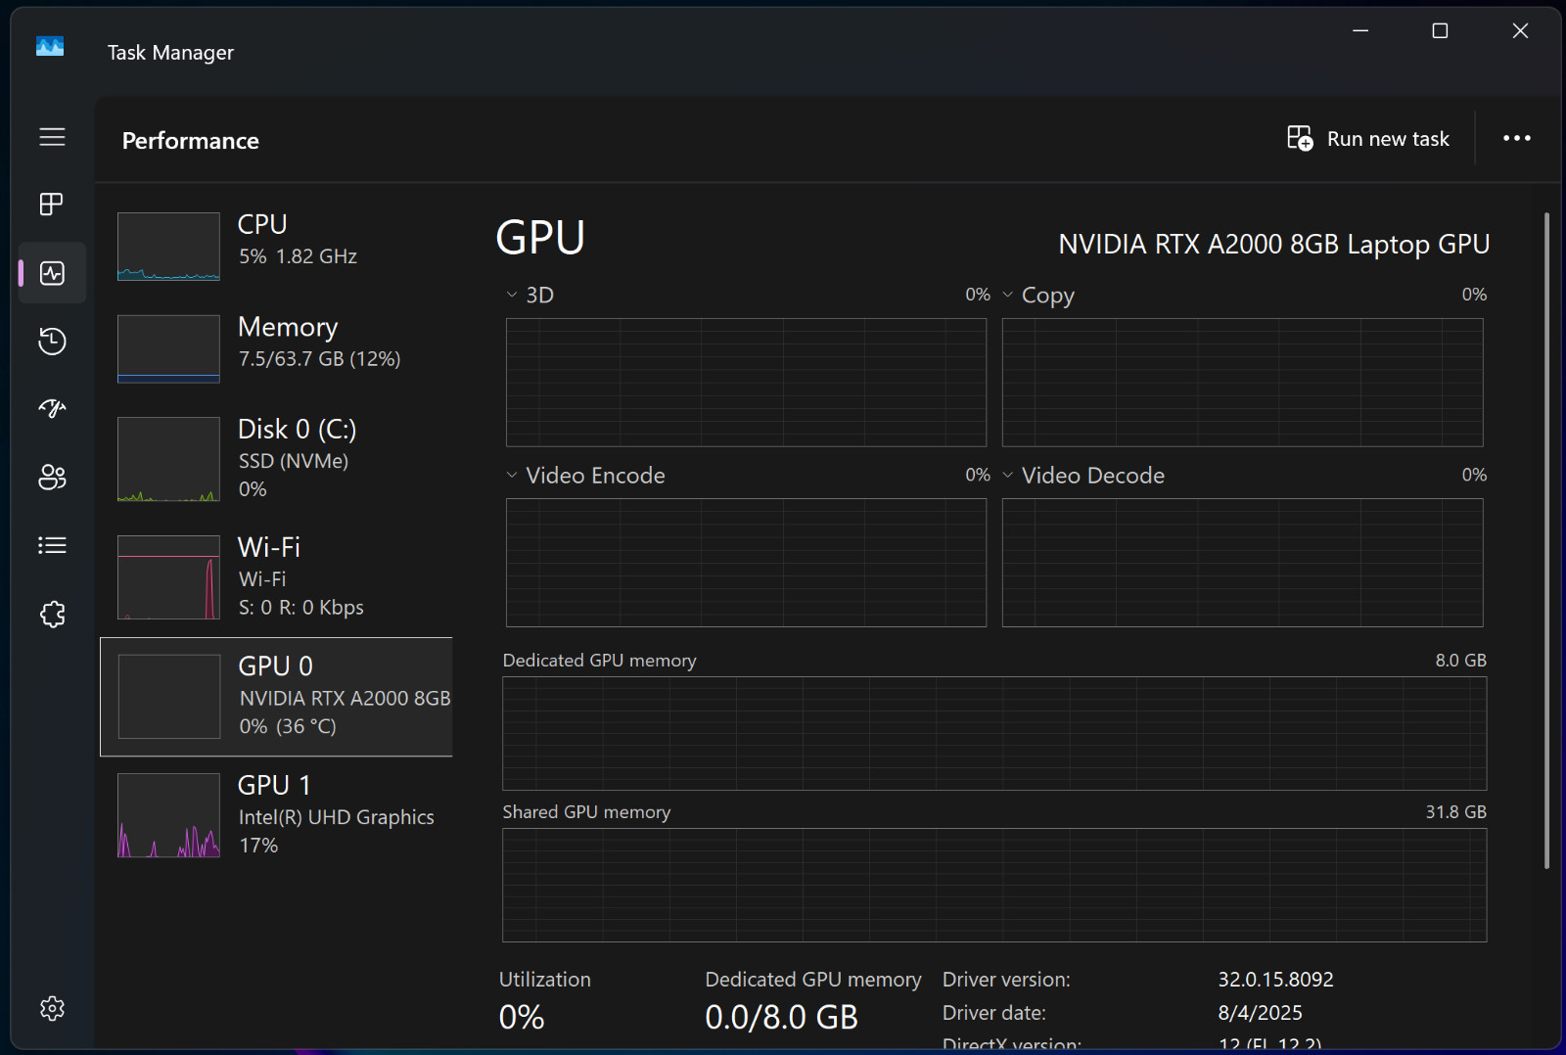Select GPU 1 Intel UHD Graphics
The image size is (1566, 1055).
click(277, 816)
